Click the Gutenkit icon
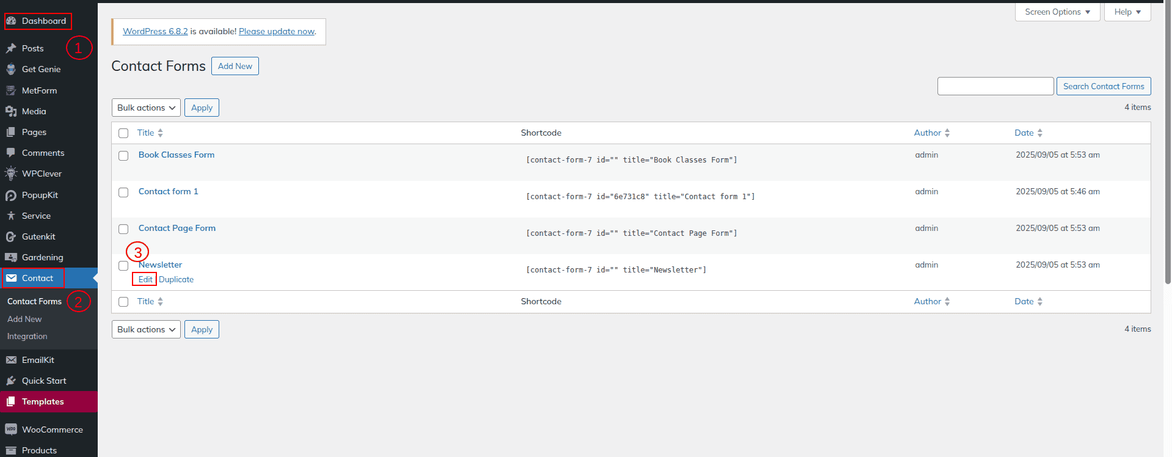The height and width of the screenshot is (457, 1172). 11,236
